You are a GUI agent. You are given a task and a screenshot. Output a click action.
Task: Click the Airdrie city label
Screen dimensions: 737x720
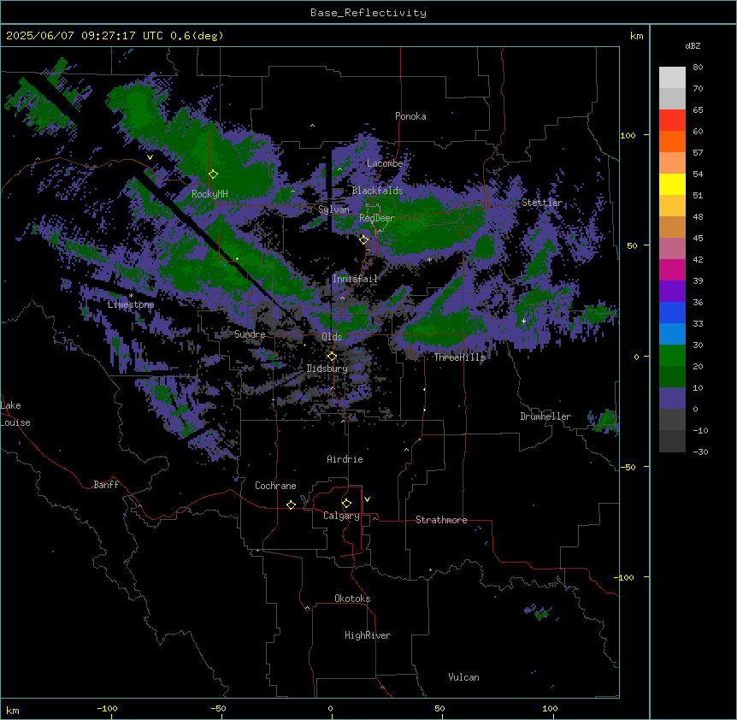(x=345, y=459)
